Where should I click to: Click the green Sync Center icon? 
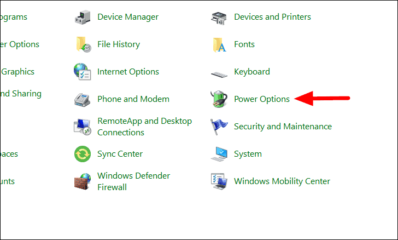point(82,154)
